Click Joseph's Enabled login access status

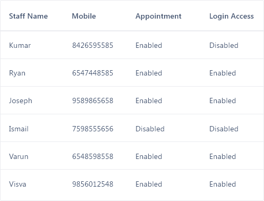tap(223, 100)
